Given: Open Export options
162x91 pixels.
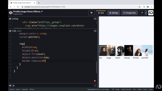Looking at the screenshot, I should pyautogui.click(x=145, y=89).
